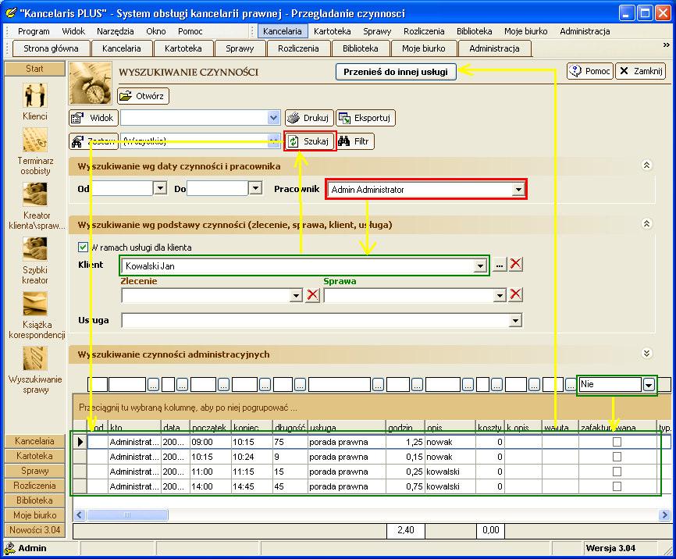Open Biblioteka sidebar section button
This screenshot has height=559, width=676.
pos(34,500)
